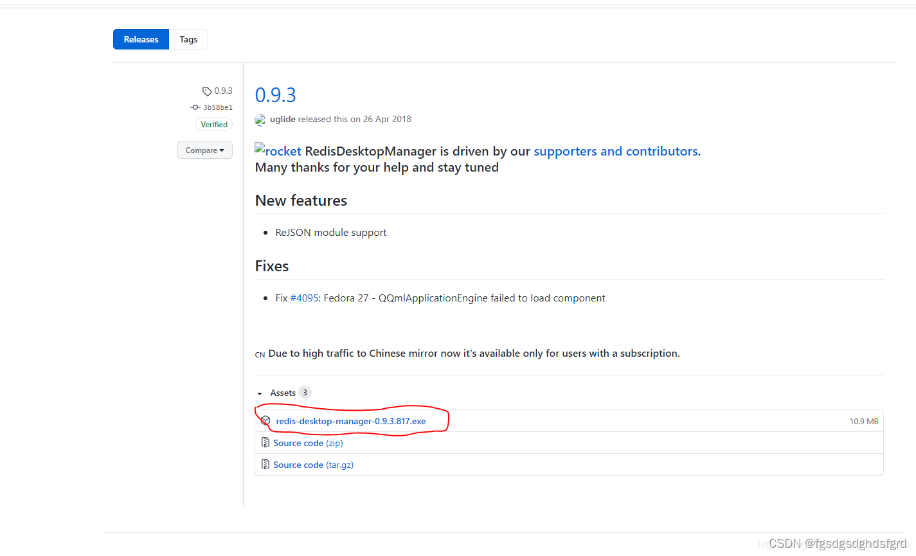Download Source code (tar.gz)
The height and width of the screenshot is (556, 916).
click(x=313, y=465)
